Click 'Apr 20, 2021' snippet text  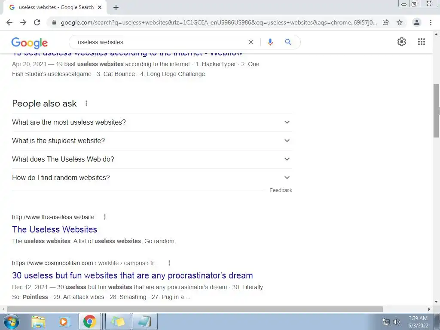tap(29, 64)
